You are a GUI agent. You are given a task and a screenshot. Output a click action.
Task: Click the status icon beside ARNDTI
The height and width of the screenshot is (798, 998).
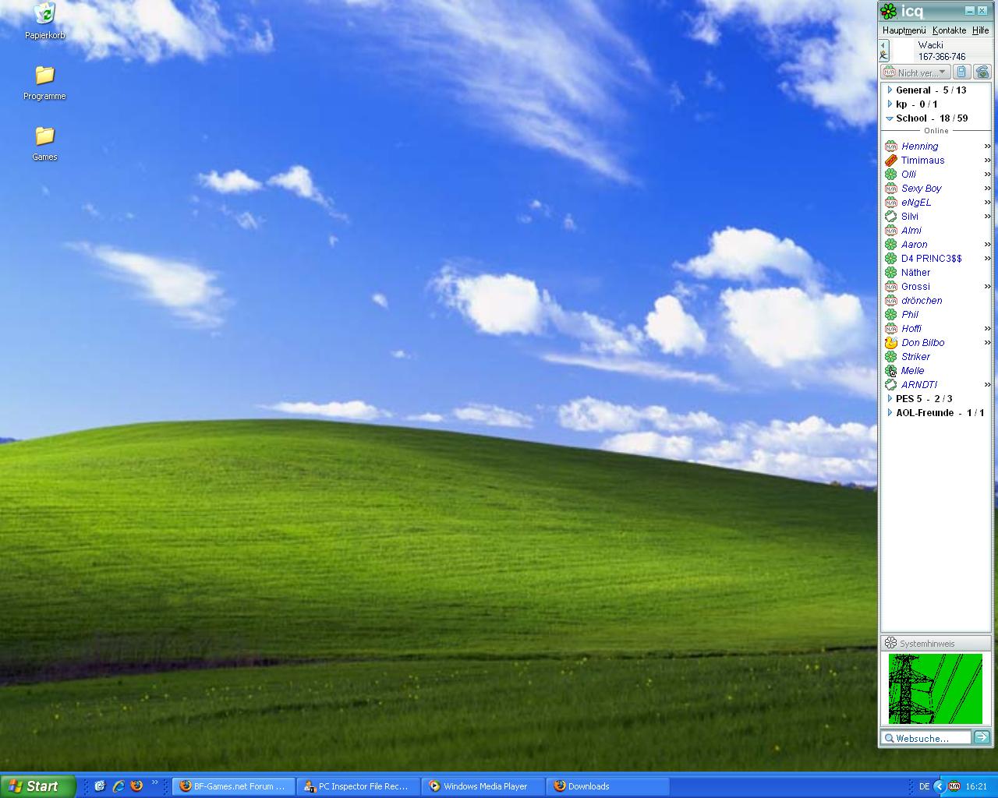(891, 385)
